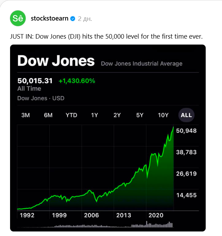Click the "2 дн." post timestamp
222x236 pixels.
pos(85,18)
